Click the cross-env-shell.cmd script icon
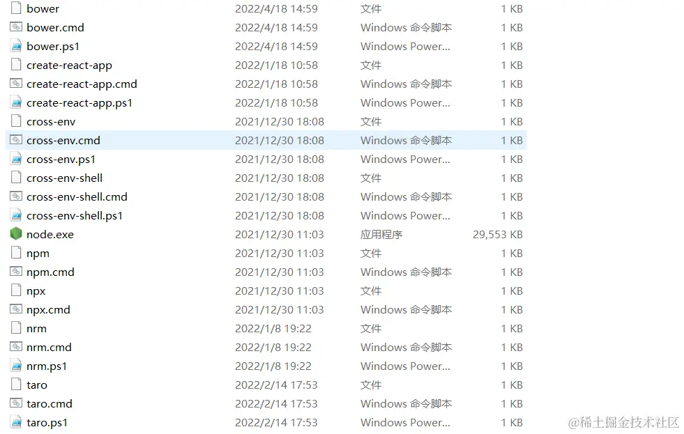Image resolution: width=684 pixels, height=434 pixels. (x=16, y=196)
